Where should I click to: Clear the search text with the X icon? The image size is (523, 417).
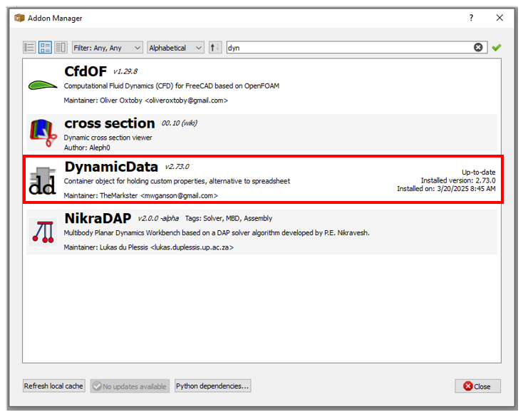[x=478, y=47]
